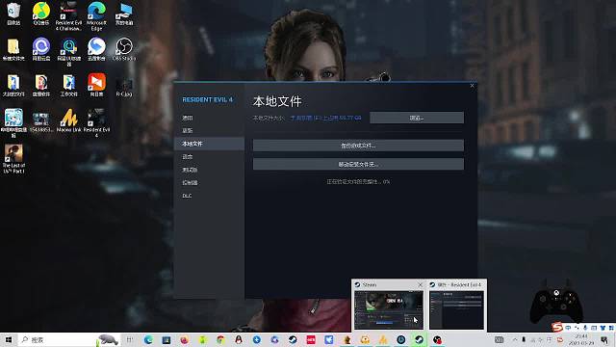Open the Maono Link desktop shortcut
The height and width of the screenshot is (347, 616).
(x=68, y=120)
